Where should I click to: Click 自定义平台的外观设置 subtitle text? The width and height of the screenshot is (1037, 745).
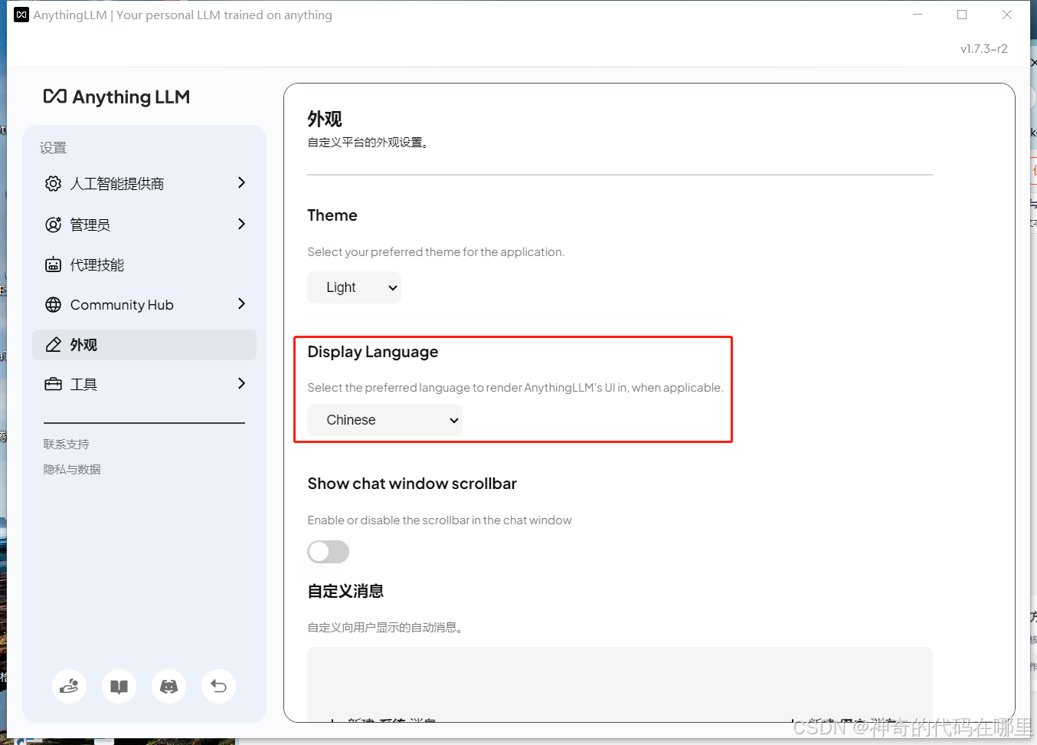pos(368,142)
